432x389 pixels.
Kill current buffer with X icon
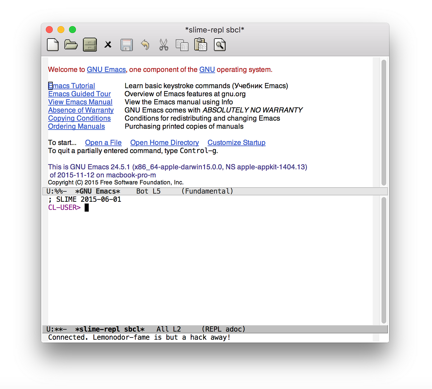(108, 45)
